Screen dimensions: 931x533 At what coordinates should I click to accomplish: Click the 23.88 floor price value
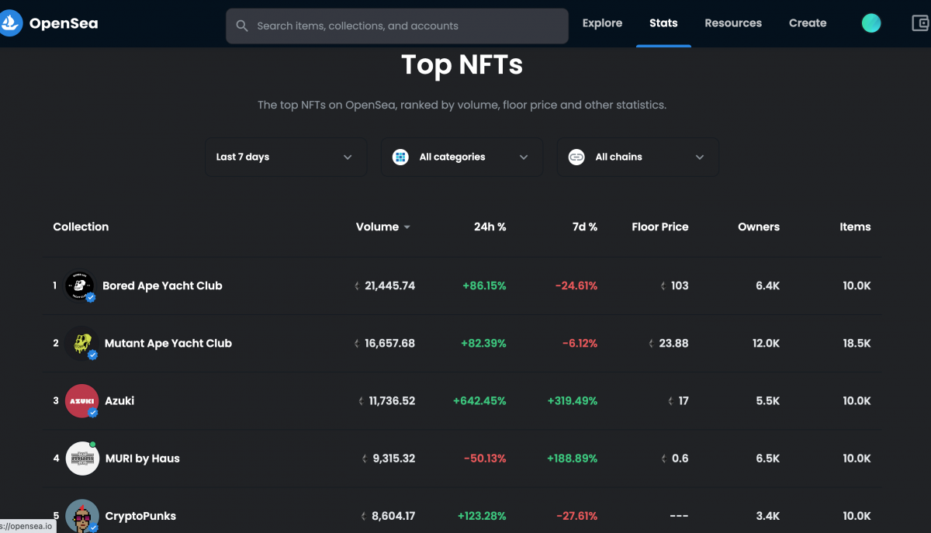pos(673,343)
